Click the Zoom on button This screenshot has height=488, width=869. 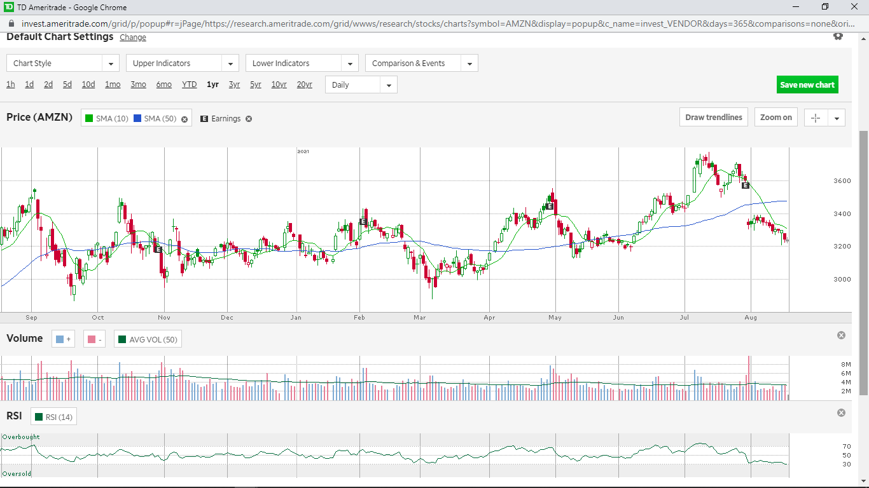776,118
